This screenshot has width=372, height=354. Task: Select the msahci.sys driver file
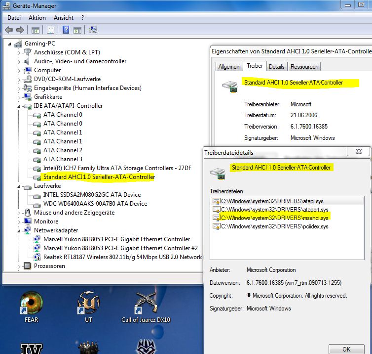287,218
